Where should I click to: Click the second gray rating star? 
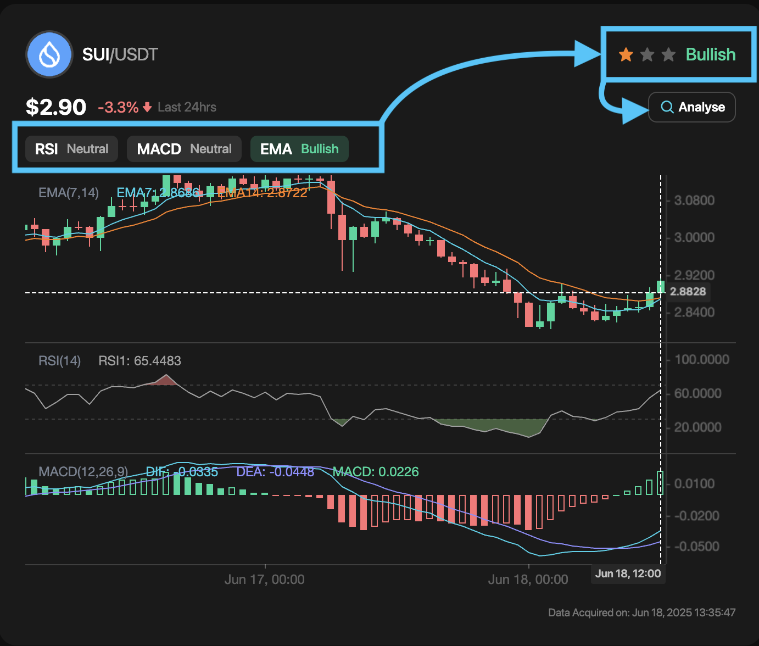647,54
